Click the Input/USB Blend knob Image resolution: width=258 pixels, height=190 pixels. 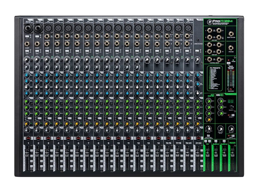[x=209, y=128]
